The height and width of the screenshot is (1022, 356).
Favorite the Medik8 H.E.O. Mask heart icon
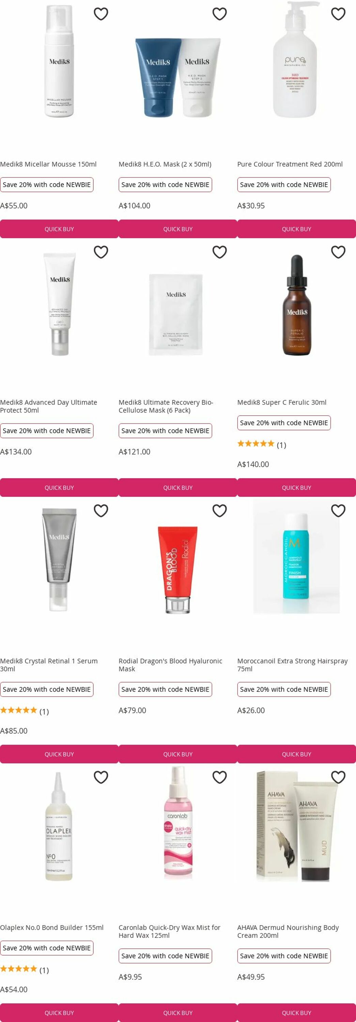coord(219,14)
